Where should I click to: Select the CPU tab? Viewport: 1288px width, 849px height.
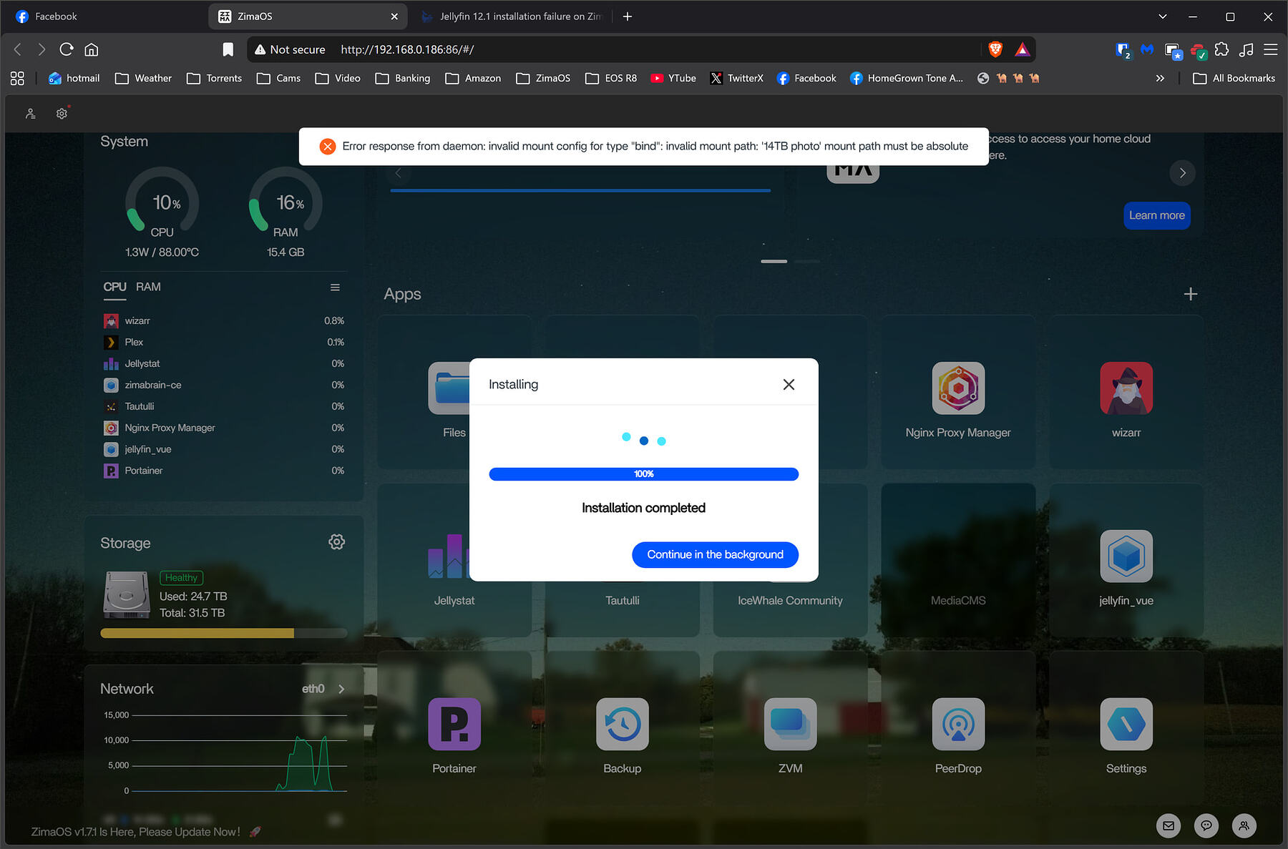click(114, 287)
